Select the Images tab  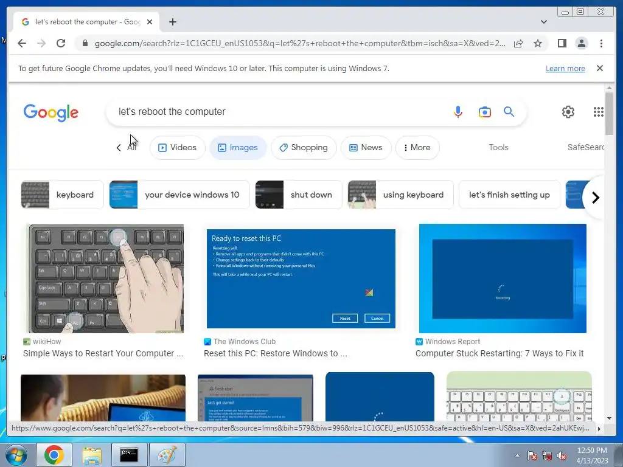[238, 147]
